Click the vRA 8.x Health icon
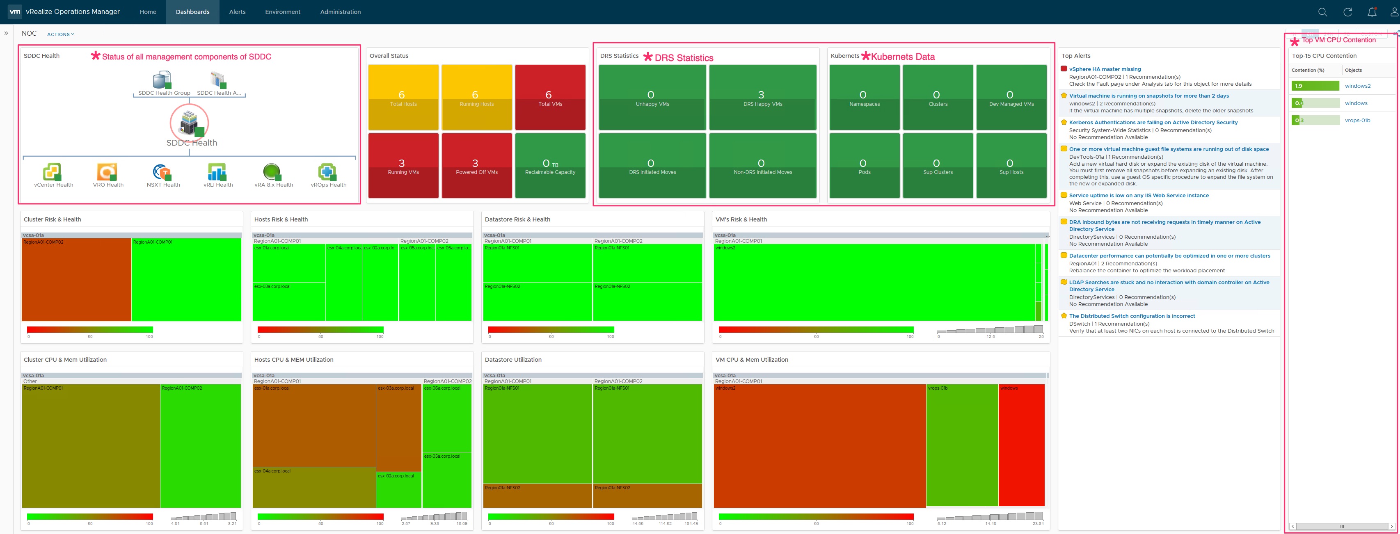 tap(272, 172)
